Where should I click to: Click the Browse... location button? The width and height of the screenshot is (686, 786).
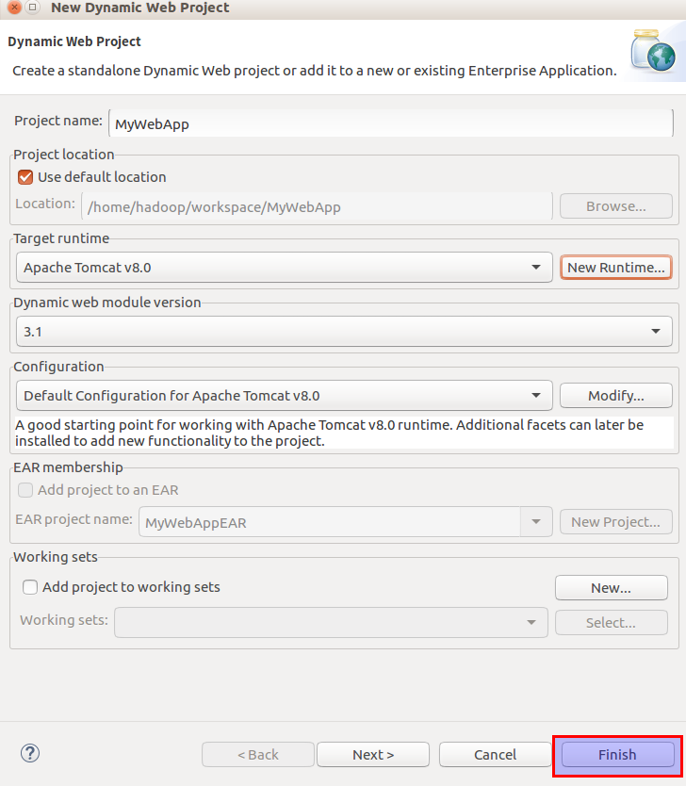pos(616,206)
